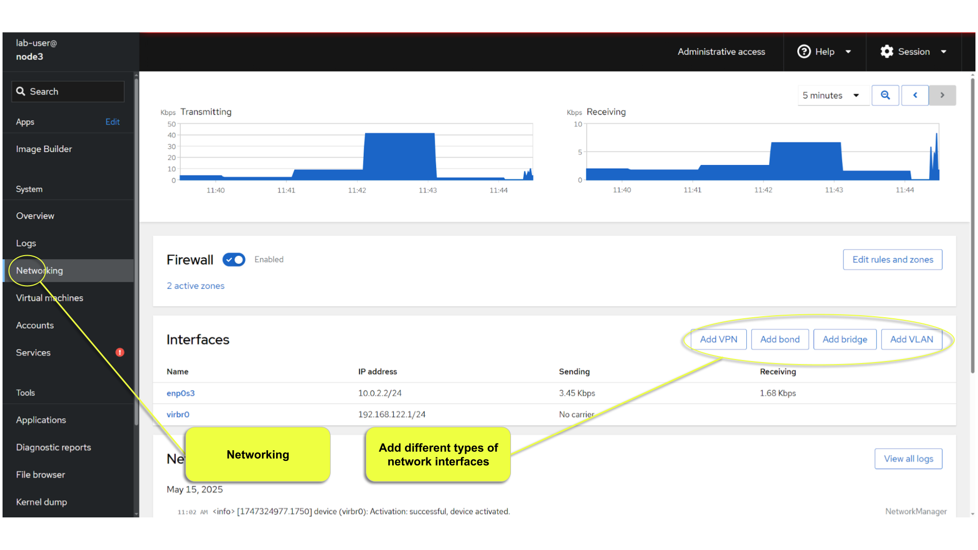Click the sidebar Search input field
978x550 pixels.
[74, 92]
